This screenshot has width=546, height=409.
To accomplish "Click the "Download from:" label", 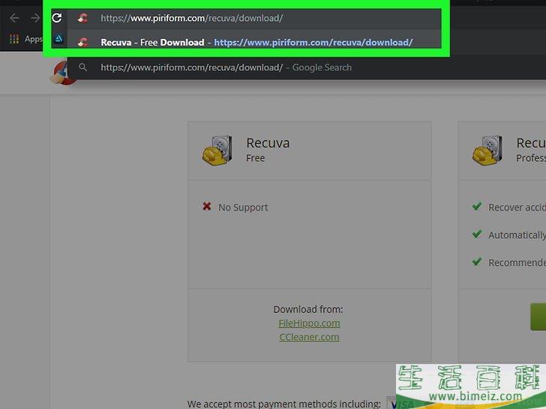I will point(308,309).
